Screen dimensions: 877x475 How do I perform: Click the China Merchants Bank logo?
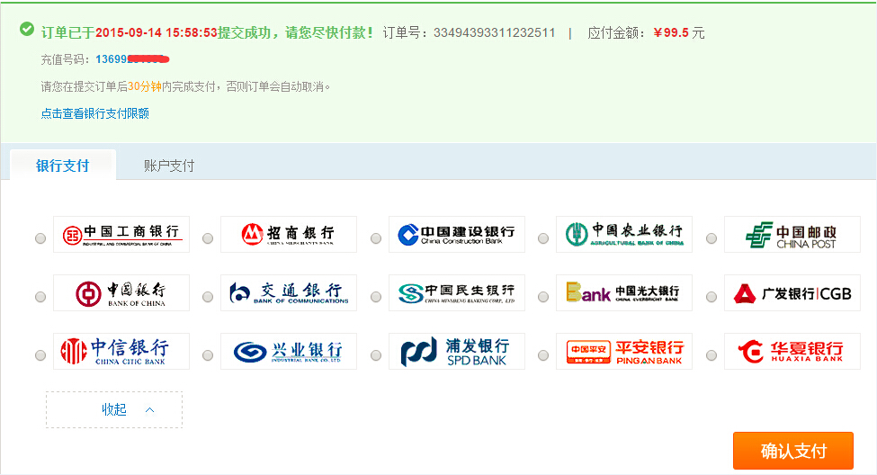[289, 235]
